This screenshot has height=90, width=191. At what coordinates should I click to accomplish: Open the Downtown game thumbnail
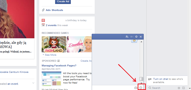click(x=79, y=44)
